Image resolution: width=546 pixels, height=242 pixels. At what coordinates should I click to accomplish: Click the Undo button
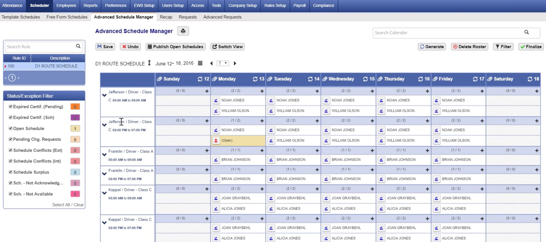[130, 47]
